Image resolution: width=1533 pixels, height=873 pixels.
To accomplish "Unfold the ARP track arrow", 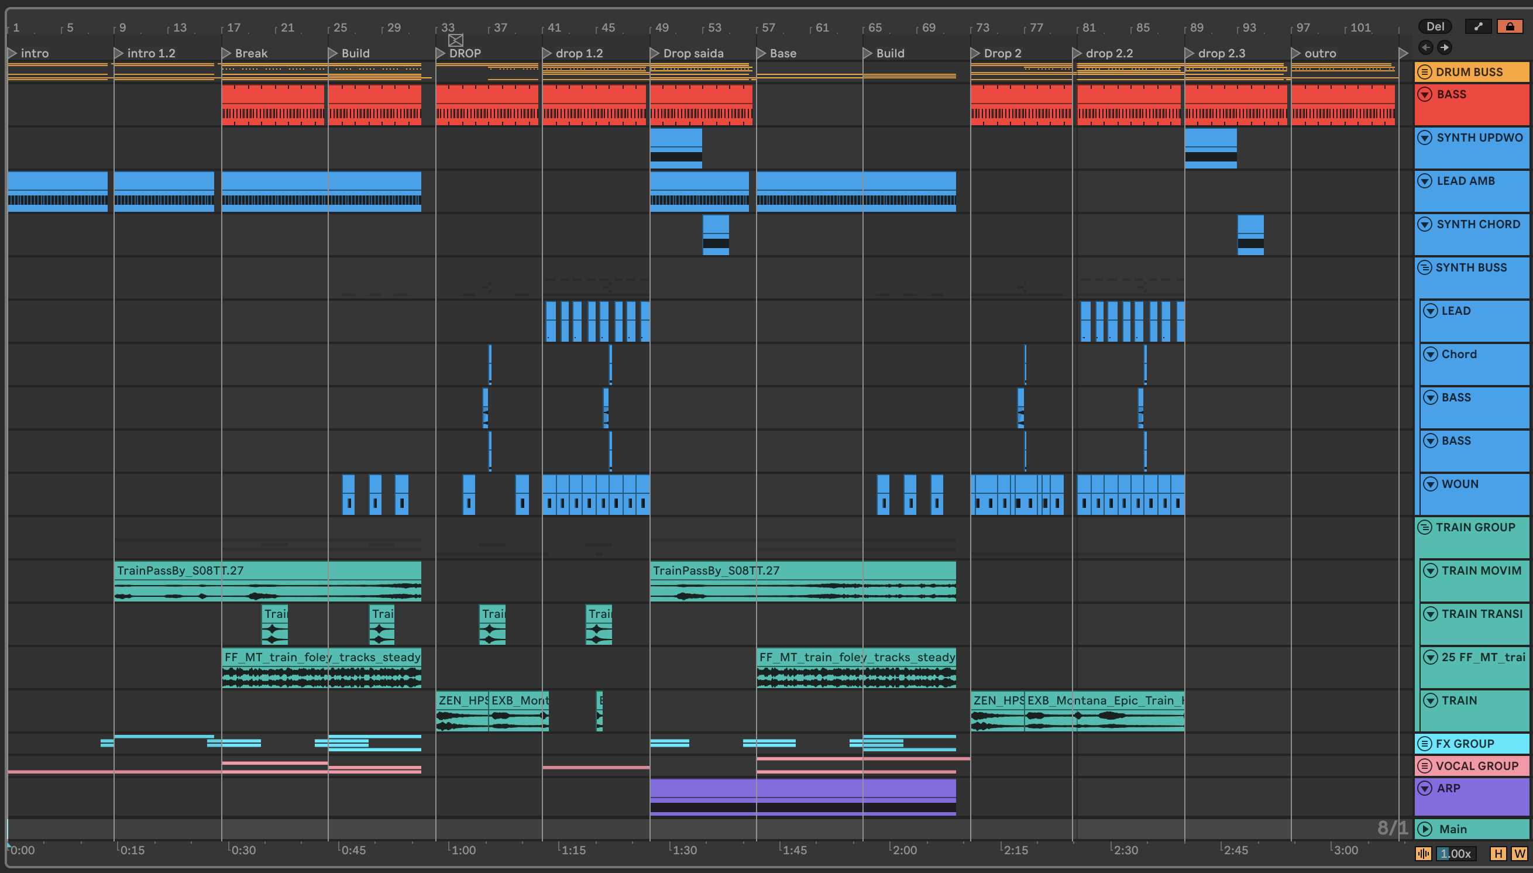I will [1425, 788].
